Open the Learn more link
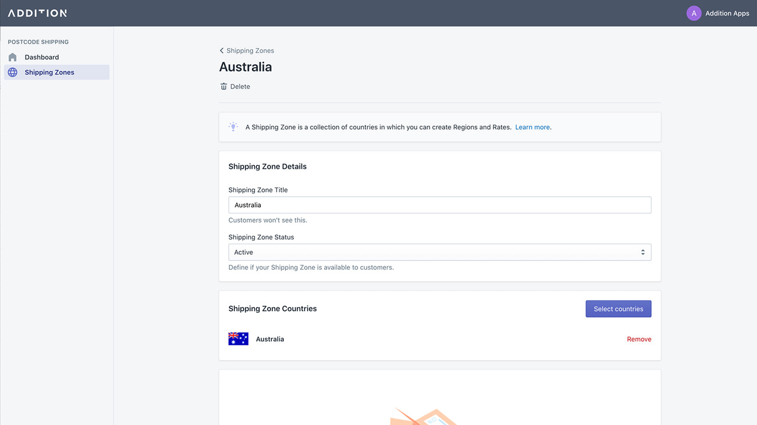This screenshot has height=425, width=757. click(532, 127)
